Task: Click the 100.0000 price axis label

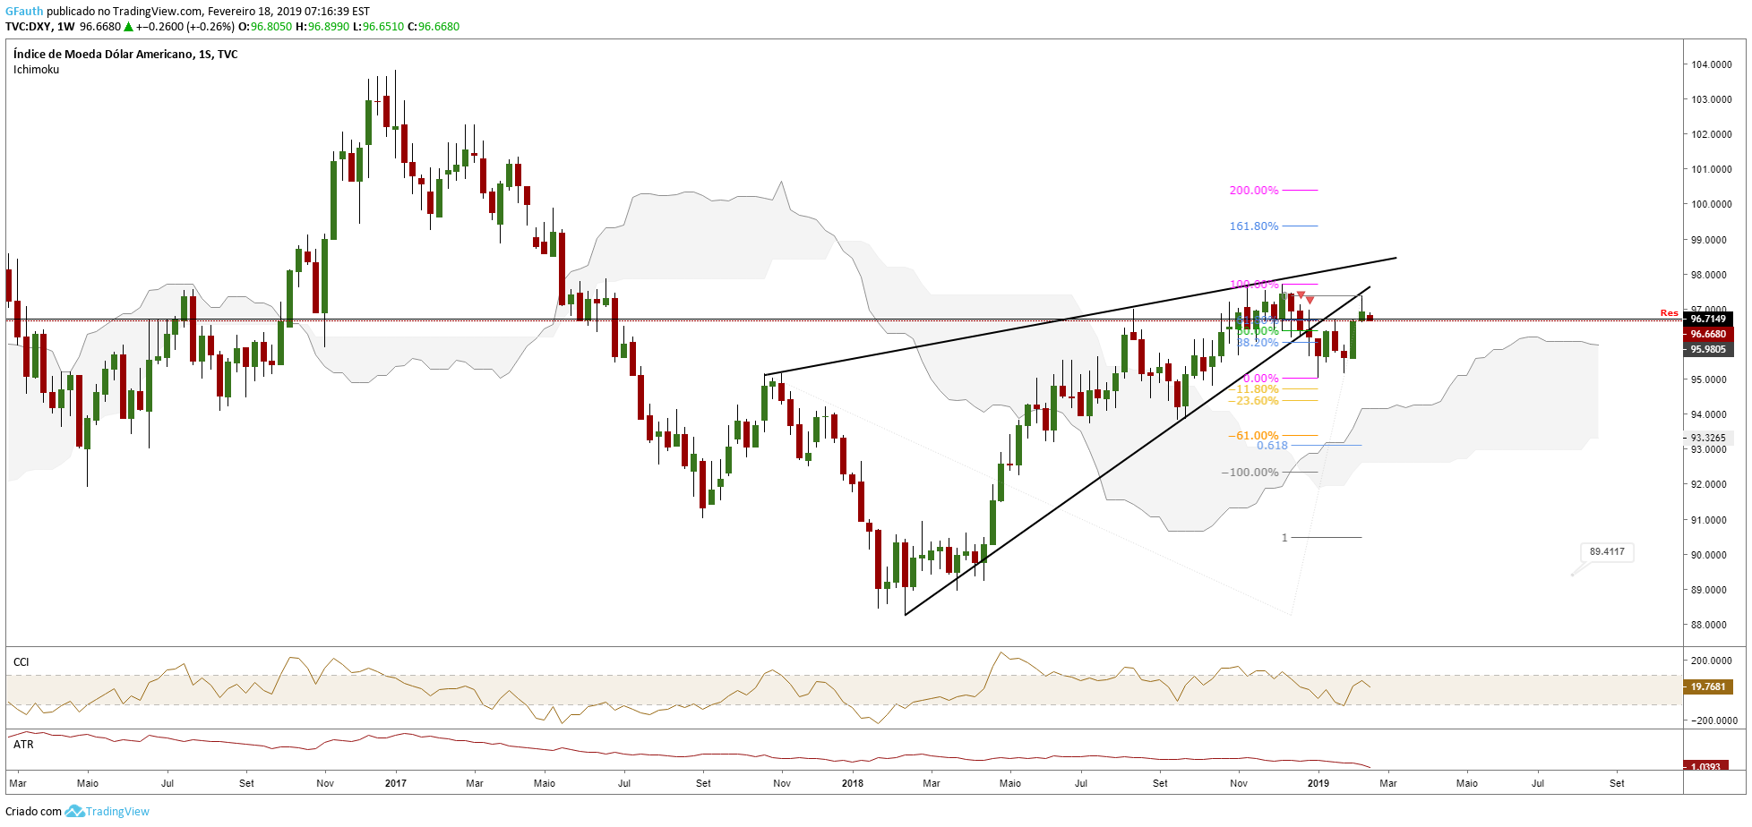Action: point(1711,204)
